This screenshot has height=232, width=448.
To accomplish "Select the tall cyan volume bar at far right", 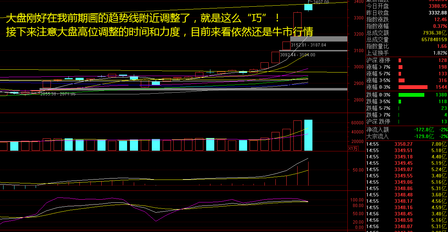I will (x=308, y=135).
